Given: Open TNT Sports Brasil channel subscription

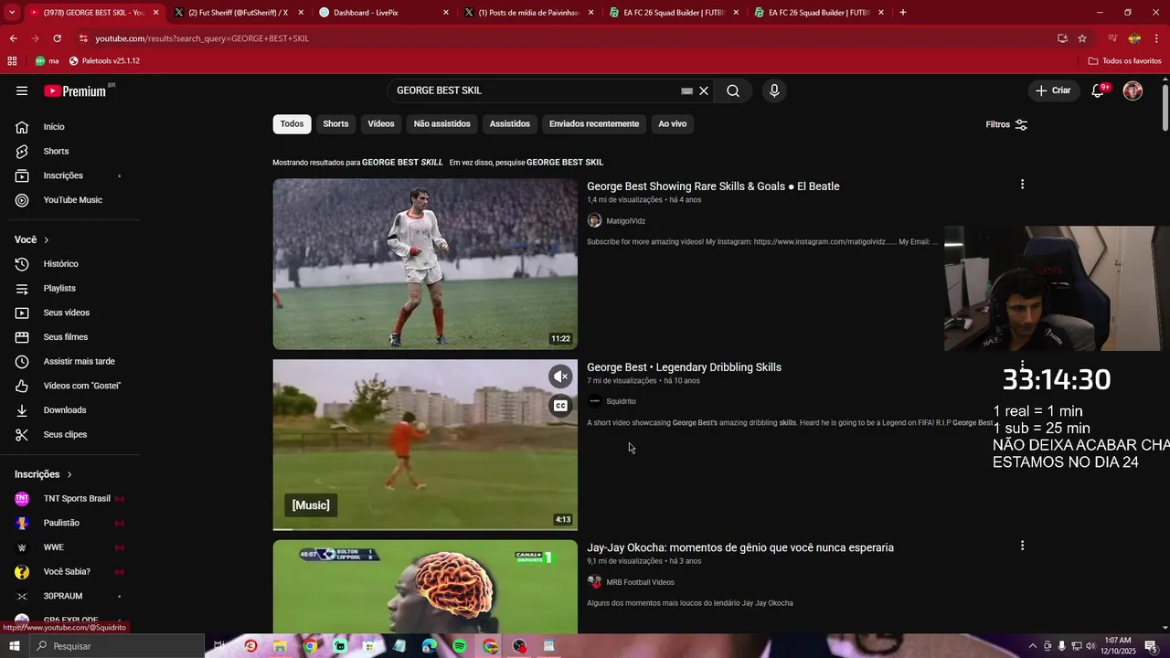Looking at the screenshot, I should pos(69,498).
